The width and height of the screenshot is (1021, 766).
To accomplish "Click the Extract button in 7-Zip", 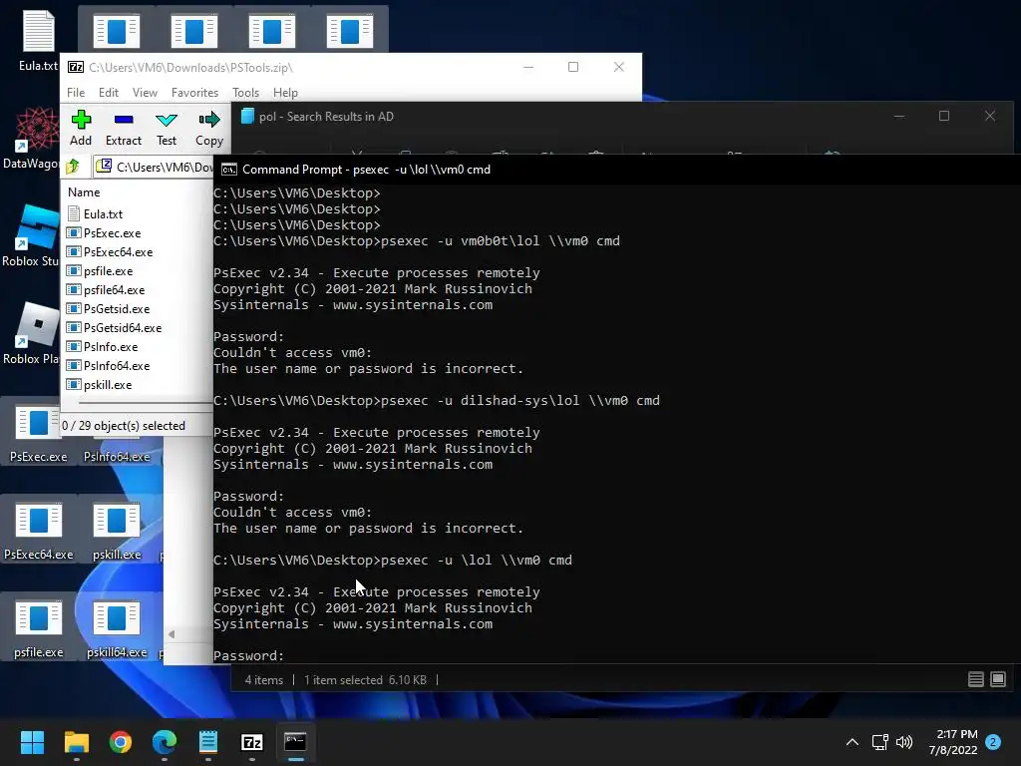I will point(123,129).
